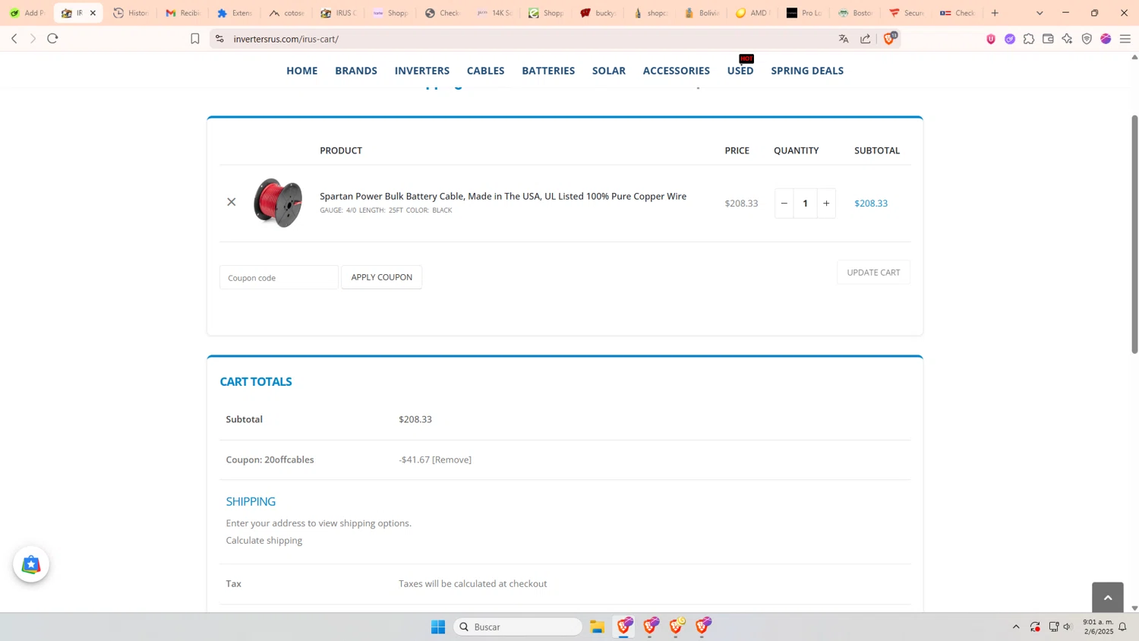Click the translate page icon

click(844, 39)
